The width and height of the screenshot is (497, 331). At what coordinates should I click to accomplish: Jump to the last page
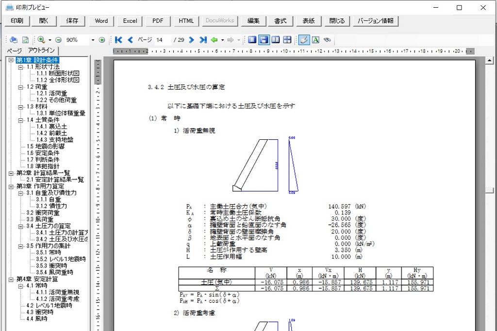coord(203,40)
